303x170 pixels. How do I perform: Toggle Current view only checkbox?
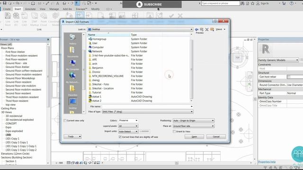(x=65, y=120)
